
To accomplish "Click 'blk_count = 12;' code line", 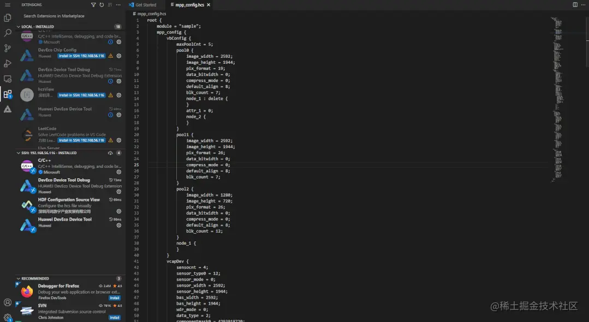I will [x=204, y=232].
